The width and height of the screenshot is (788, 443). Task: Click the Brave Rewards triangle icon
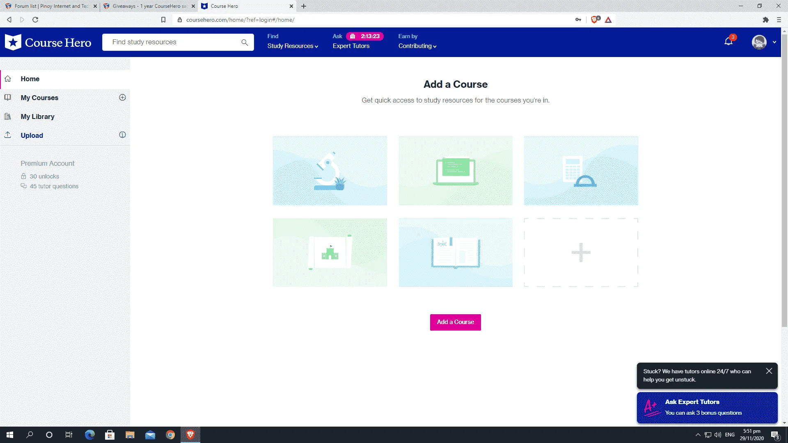[608, 20]
